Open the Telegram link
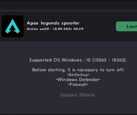Image resolution: width=137 pixels, height=115 pixels. point(68,95)
